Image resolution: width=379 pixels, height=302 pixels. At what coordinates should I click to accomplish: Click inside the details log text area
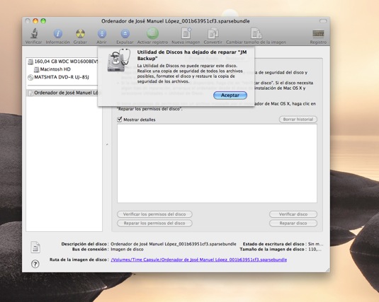point(217,163)
